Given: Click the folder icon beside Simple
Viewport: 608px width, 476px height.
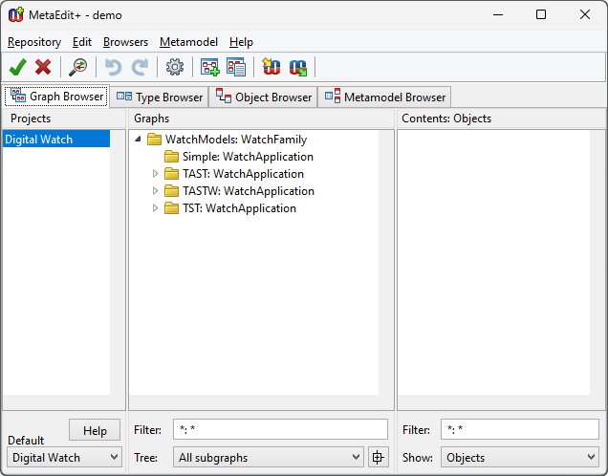Looking at the screenshot, I should click(171, 157).
